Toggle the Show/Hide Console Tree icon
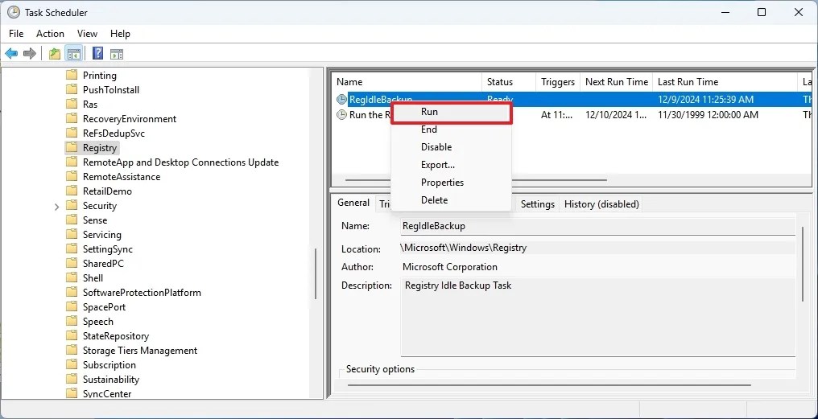The width and height of the screenshot is (818, 419). [x=74, y=53]
